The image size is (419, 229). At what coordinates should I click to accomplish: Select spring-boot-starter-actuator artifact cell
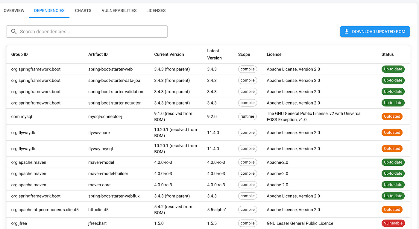(115, 103)
